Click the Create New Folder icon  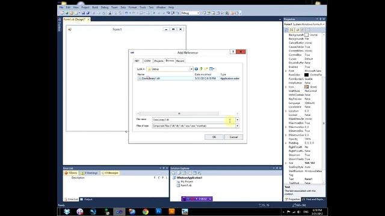pyautogui.click(x=206, y=69)
